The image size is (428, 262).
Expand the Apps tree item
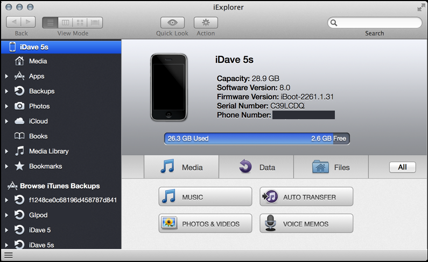tap(6, 76)
